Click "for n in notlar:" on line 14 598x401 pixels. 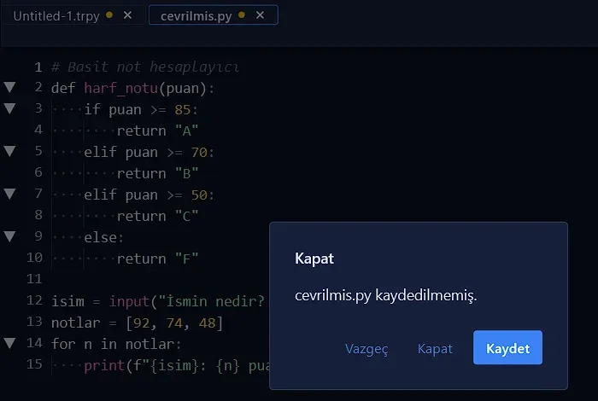coord(116,344)
